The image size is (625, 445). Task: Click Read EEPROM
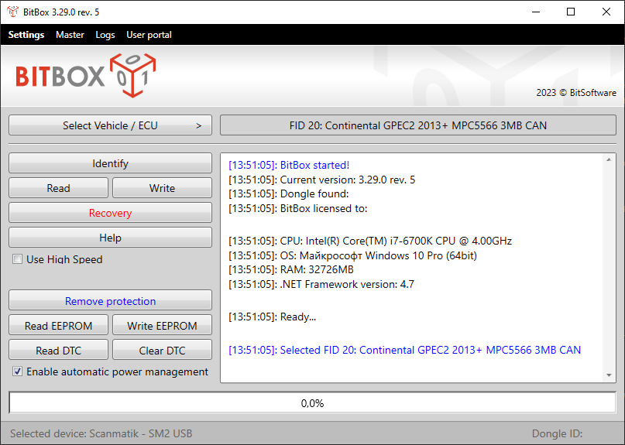(59, 326)
